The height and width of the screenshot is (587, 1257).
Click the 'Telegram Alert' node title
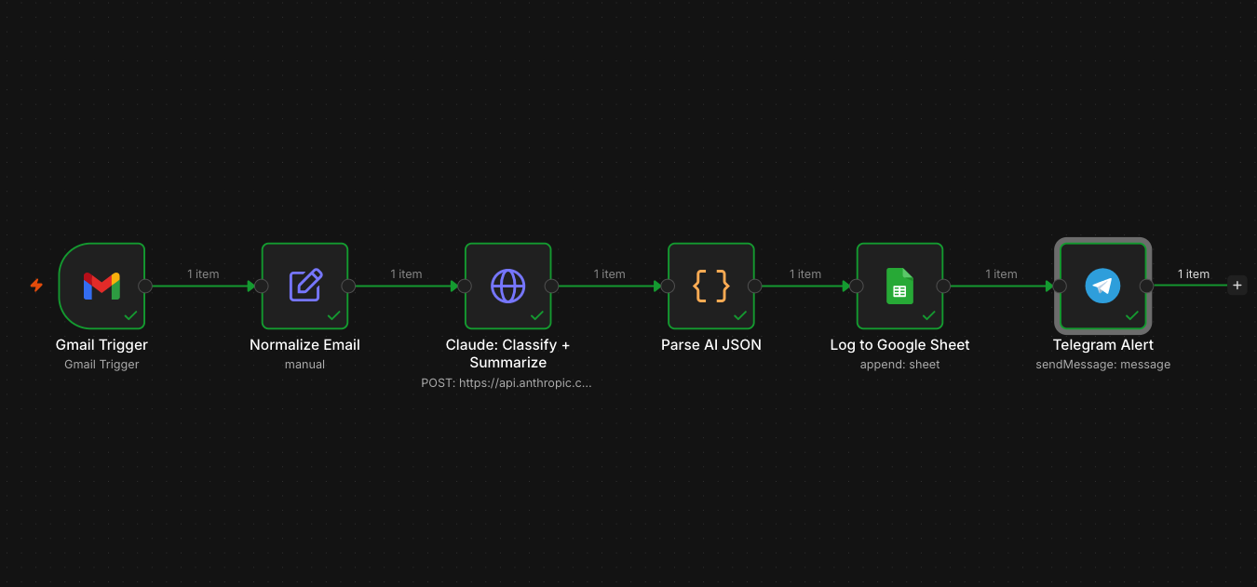(x=1103, y=344)
